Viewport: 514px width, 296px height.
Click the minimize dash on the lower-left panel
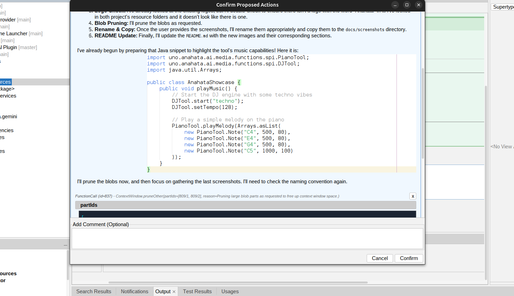[65, 245]
